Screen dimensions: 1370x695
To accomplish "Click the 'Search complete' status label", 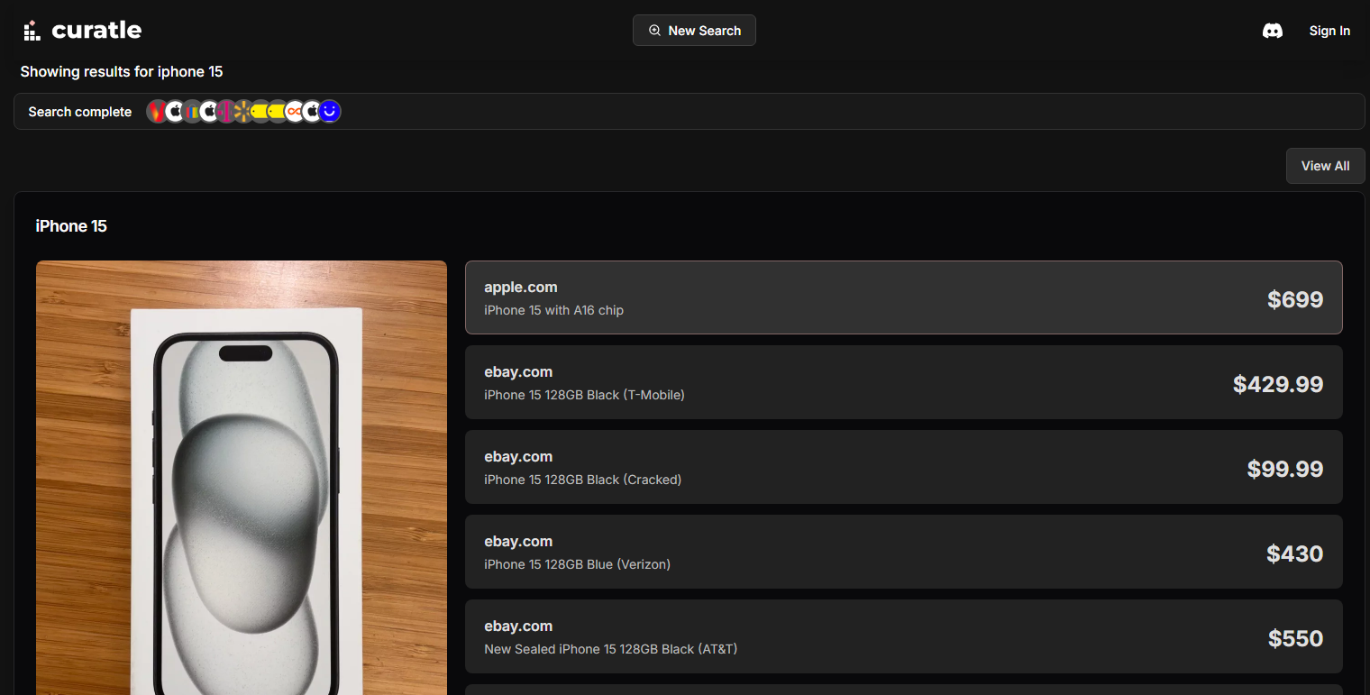I will click(x=80, y=112).
